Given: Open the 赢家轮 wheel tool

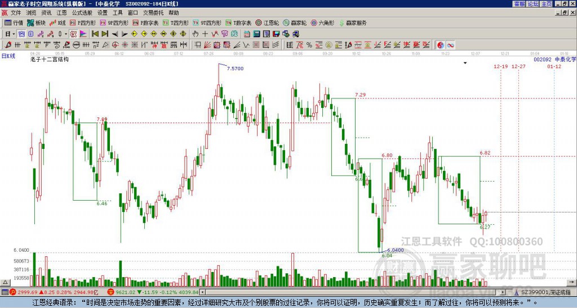Looking at the screenshot, I should click(295, 22).
